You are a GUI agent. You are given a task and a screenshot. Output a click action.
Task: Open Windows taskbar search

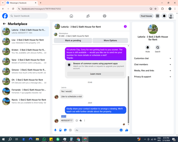[10, 139]
